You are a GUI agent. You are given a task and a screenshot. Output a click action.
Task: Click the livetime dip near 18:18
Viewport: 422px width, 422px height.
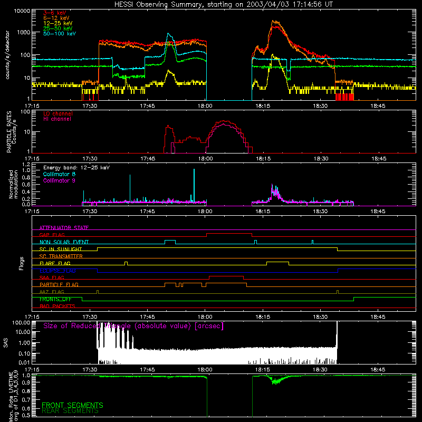276,380
